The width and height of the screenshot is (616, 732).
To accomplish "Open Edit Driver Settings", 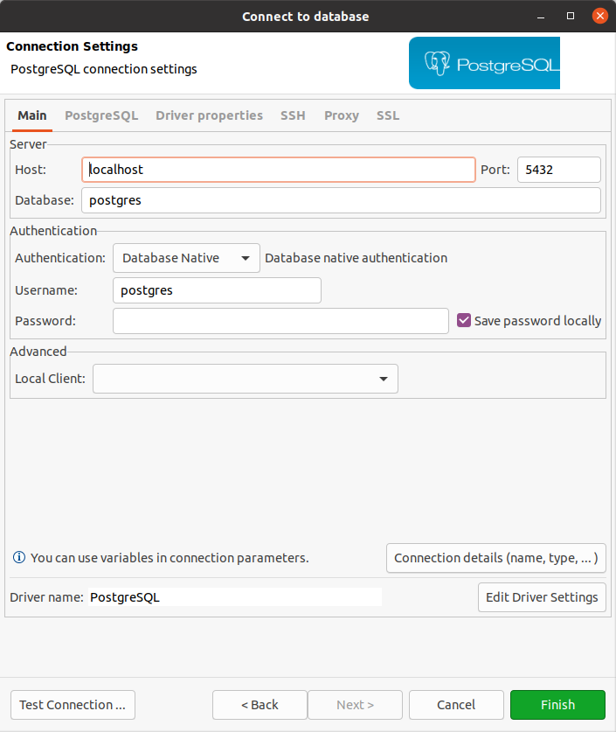I will (x=542, y=597).
